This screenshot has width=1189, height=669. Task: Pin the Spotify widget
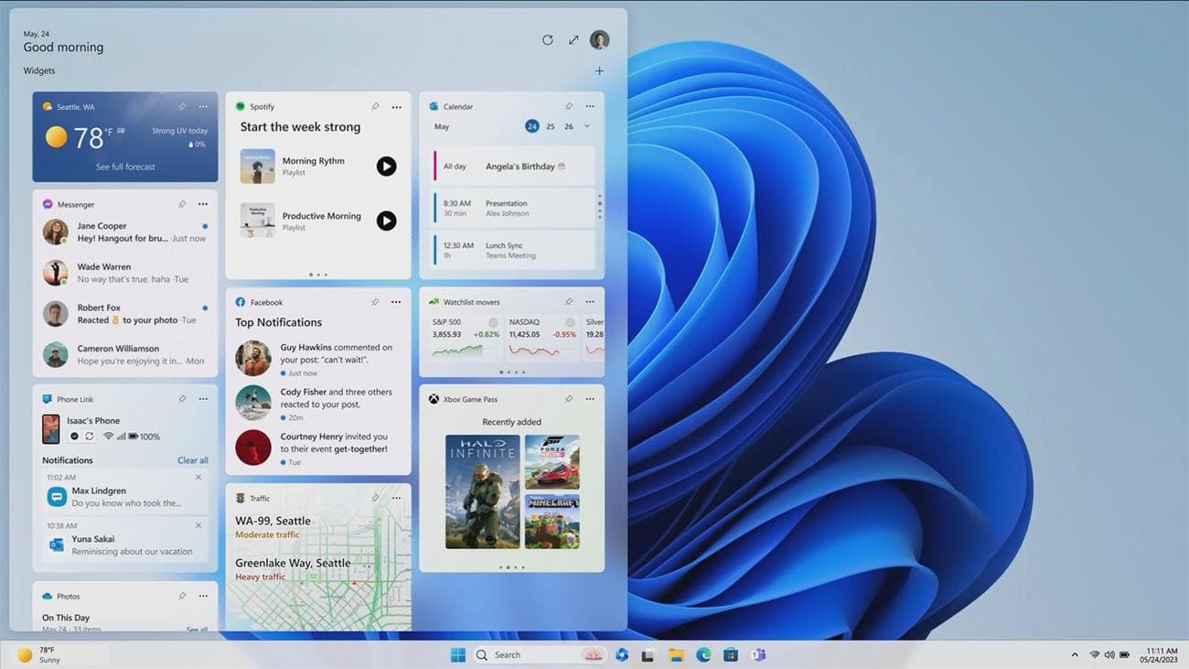(x=375, y=106)
